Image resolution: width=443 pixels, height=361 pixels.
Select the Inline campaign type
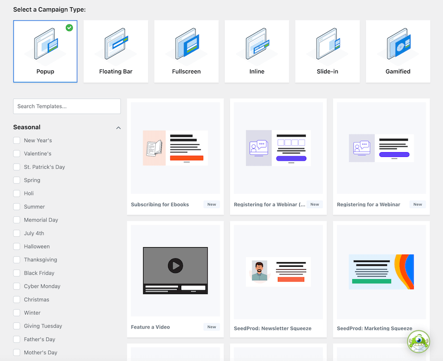256,51
